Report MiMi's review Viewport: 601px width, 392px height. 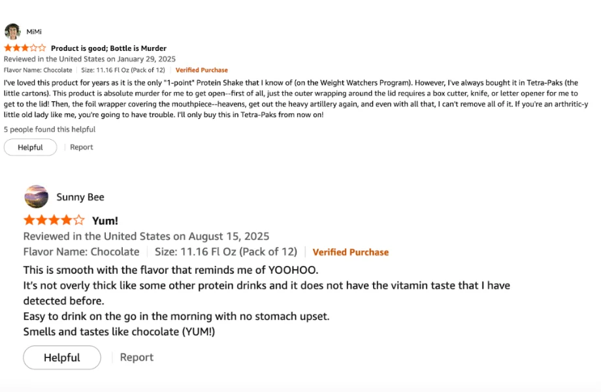coord(81,147)
